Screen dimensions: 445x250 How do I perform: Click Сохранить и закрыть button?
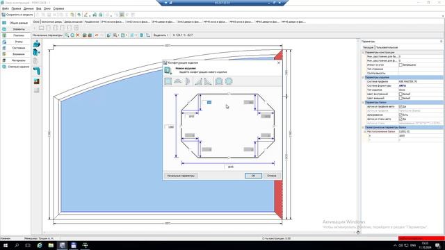click(17, 15)
